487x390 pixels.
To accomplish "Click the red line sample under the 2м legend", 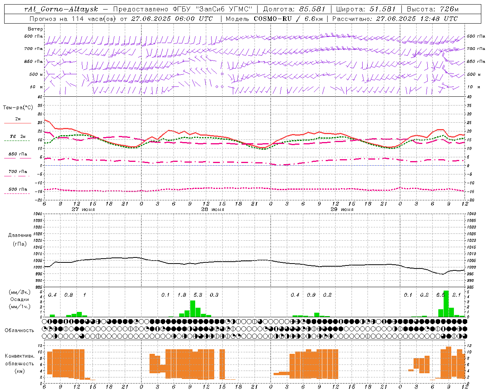I will [18, 123].
